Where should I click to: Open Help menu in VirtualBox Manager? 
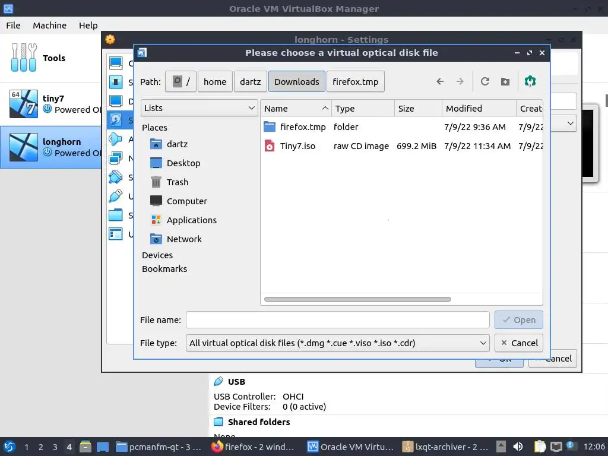(88, 25)
